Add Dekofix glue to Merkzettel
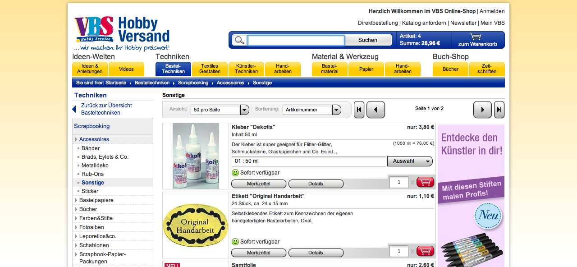 pyautogui.click(x=259, y=184)
